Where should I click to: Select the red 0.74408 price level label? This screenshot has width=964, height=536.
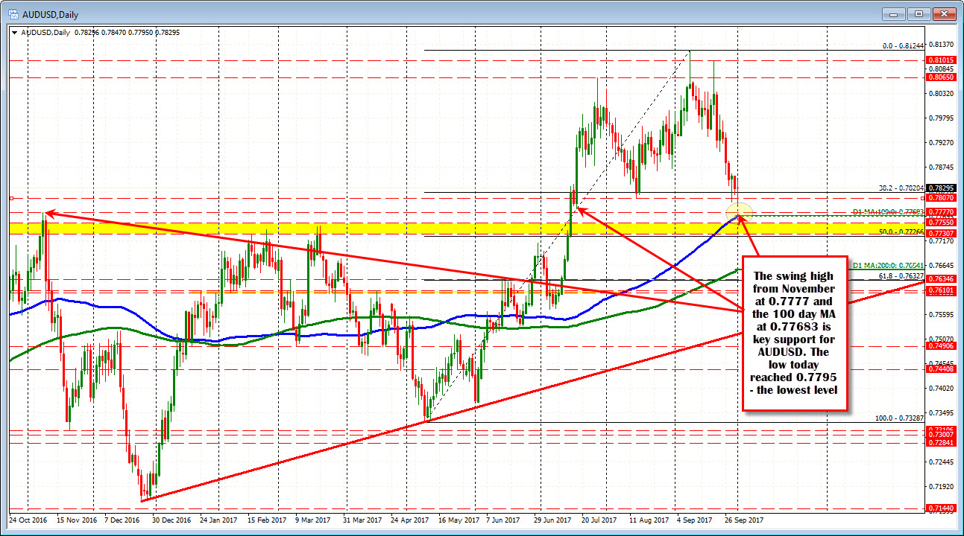(x=939, y=369)
